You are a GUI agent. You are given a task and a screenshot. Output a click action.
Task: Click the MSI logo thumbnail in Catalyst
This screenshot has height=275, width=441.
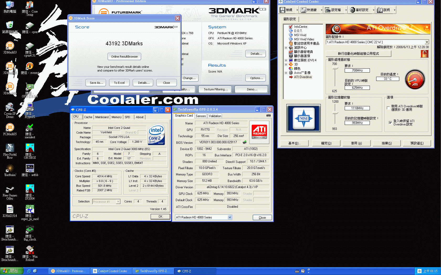click(x=303, y=118)
